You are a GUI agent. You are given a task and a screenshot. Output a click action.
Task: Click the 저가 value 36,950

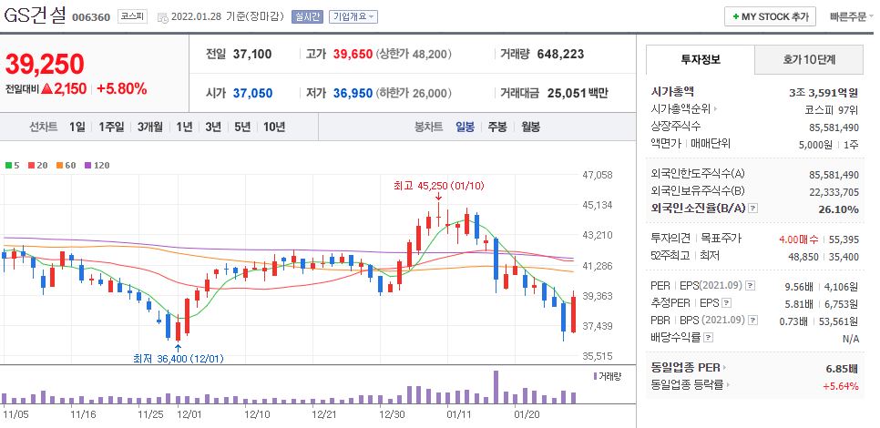[x=353, y=93]
